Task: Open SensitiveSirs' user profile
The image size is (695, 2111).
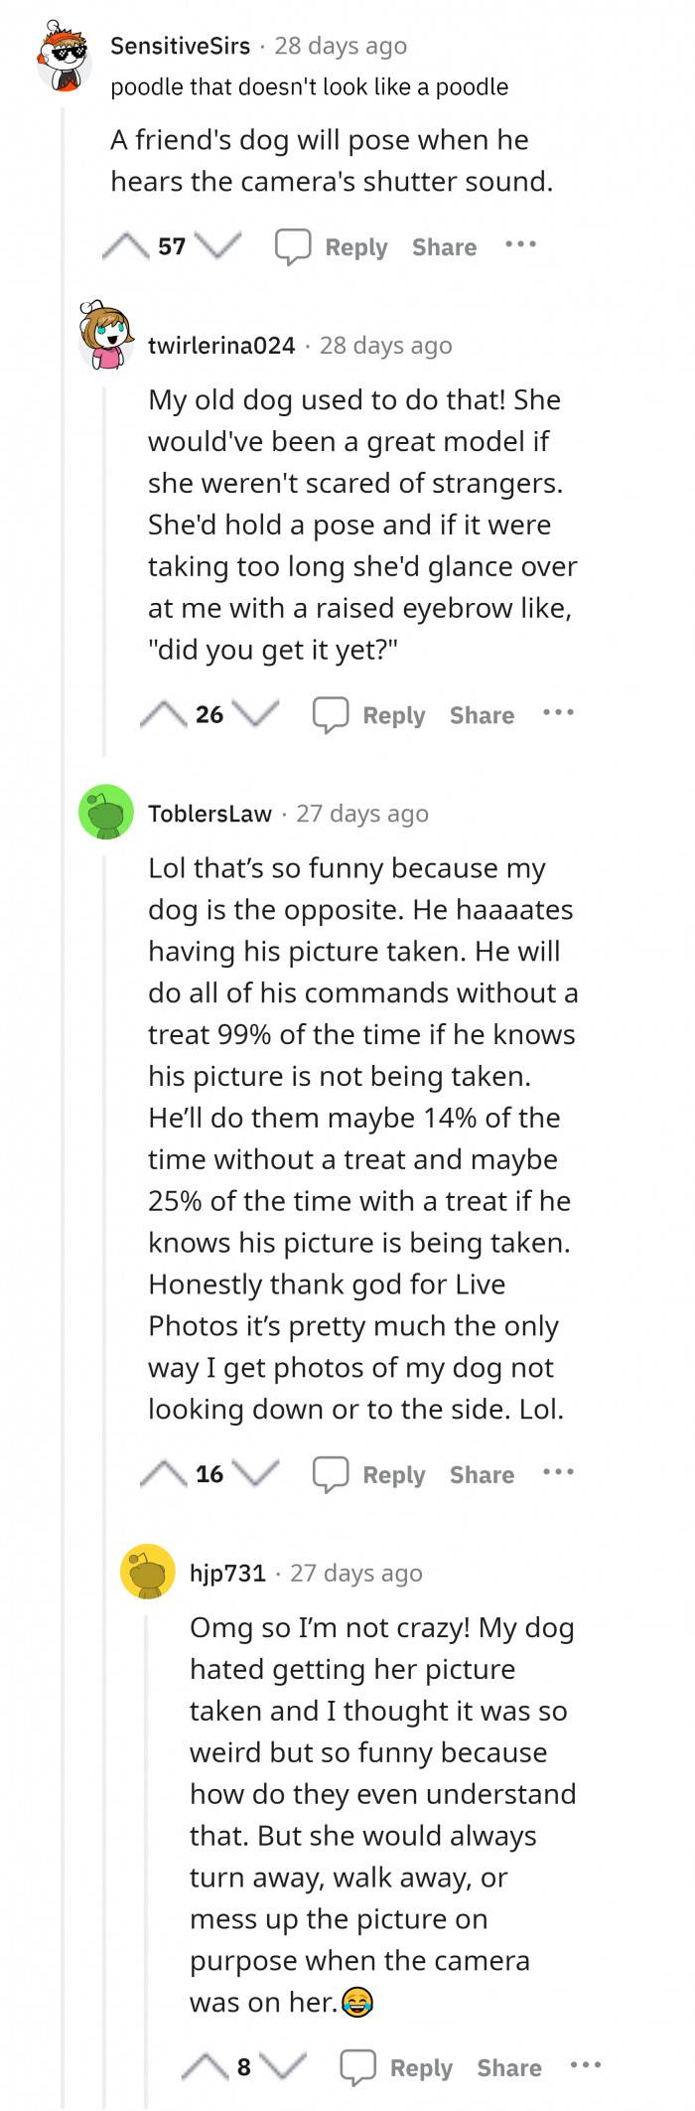Action: point(180,46)
